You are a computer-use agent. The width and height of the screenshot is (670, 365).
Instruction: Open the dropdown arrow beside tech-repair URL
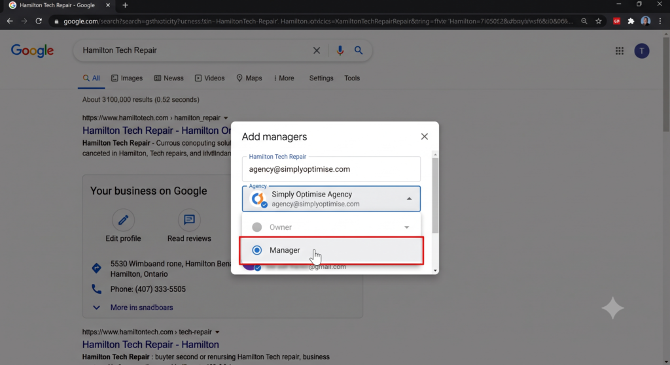tap(217, 332)
